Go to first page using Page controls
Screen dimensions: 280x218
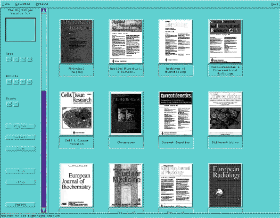coord(9,60)
